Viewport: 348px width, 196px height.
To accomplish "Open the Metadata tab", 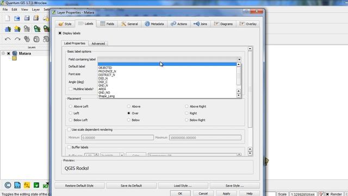I will (154, 24).
